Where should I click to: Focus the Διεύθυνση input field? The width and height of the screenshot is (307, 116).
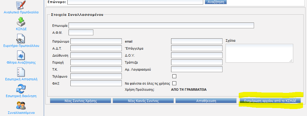96,55
